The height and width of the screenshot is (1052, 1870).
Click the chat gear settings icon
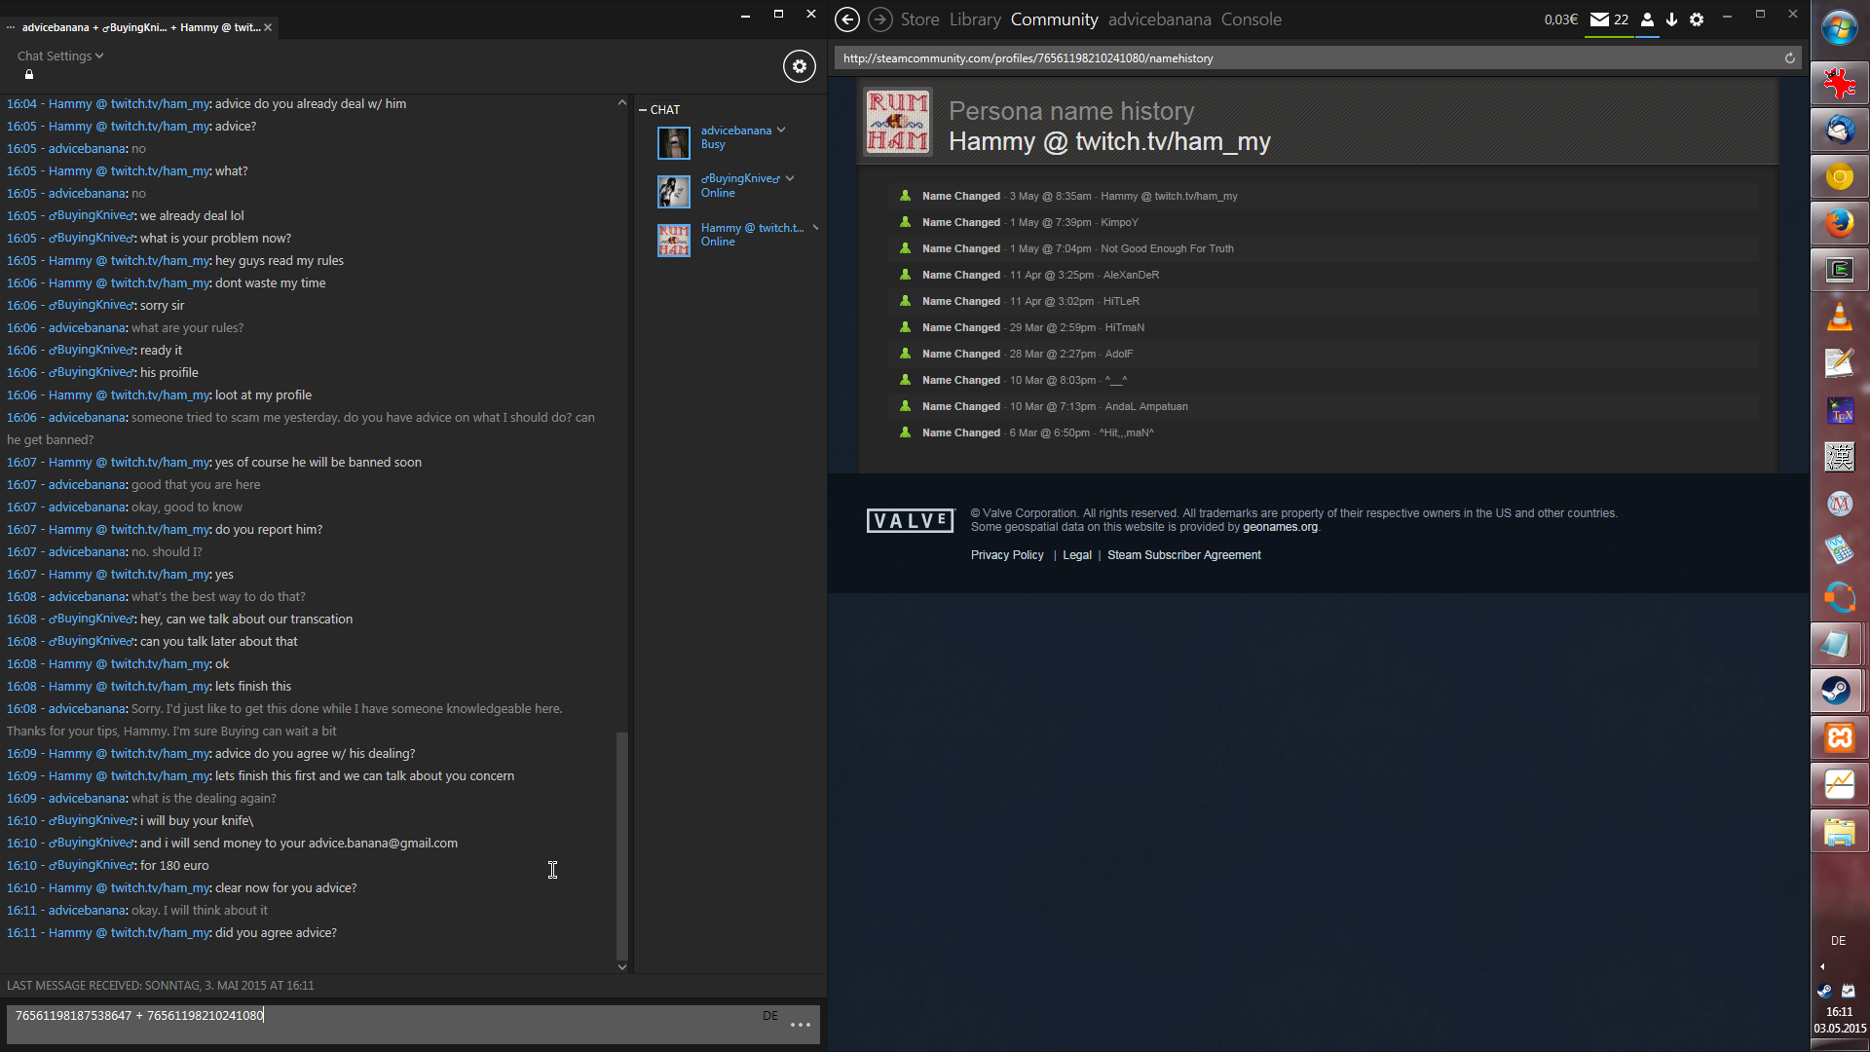click(x=799, y=66)
